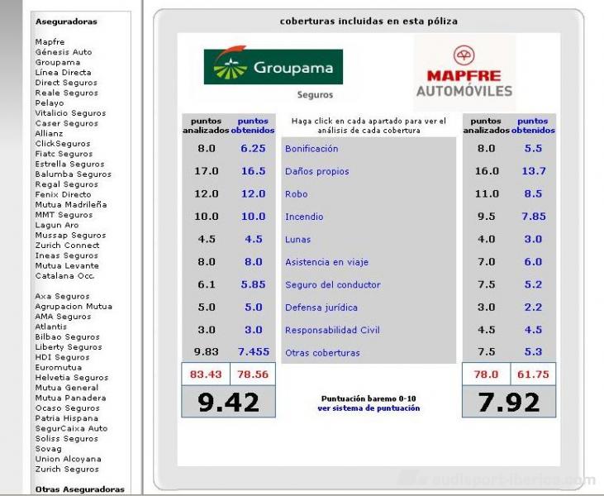Click the Mapfre Automóviles logo

pyautogui.click(x=464, y=72)
